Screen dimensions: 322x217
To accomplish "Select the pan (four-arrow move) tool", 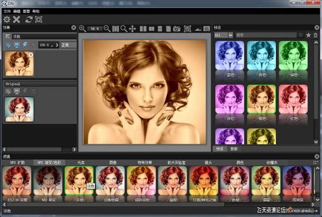I will pyautogui.click(x=132, y=28).
